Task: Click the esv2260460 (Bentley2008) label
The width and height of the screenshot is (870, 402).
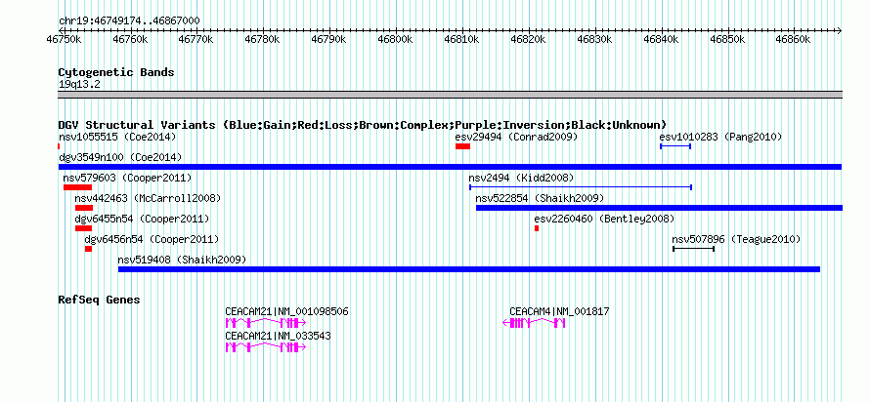Action: coord(604,219)
